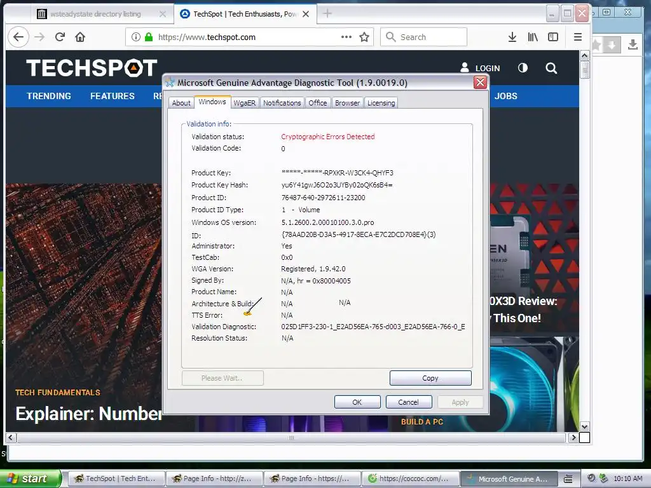
Task: Open FEATURES in TechSpot navigation
Action: tap(113, 96)
